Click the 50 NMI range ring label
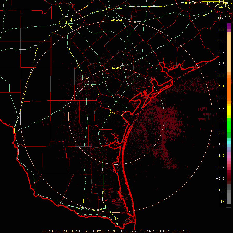Screen dimensions: 233x233 pyautogui.click(x=116, y=68)
